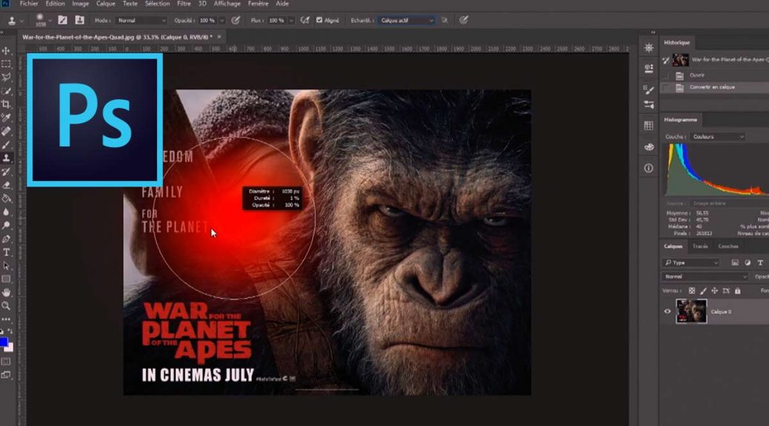
Task: Select the Rectangular Marquee tool
Action: coord(6,64)
